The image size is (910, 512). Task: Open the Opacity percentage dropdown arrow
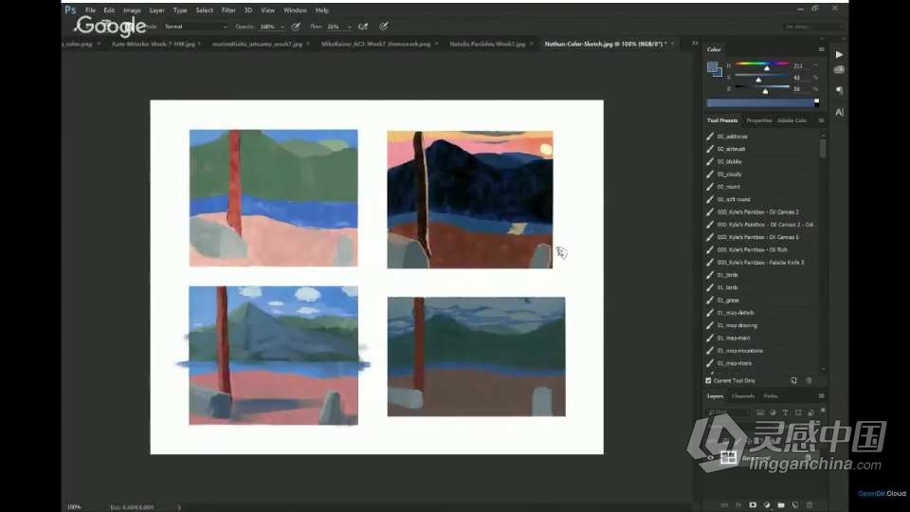(282, 27)
